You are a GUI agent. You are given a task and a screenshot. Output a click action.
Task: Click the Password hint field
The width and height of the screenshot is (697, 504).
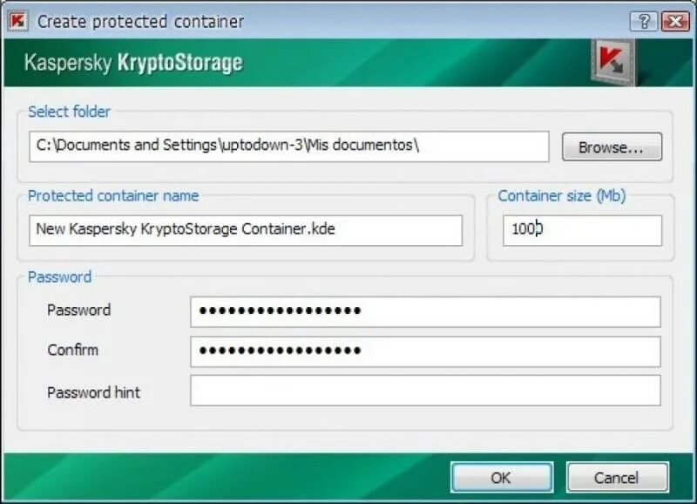coord(425,390)
